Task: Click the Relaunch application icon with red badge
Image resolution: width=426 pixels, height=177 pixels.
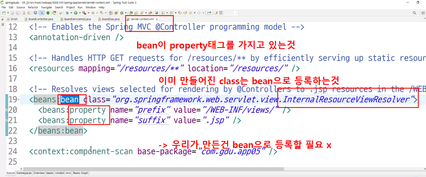Action: click(x=54, y=13)
